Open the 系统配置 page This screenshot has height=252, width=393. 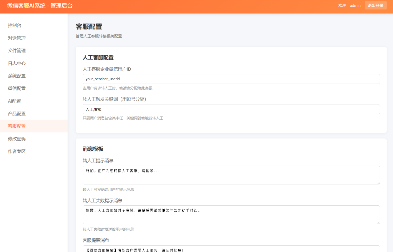[x=17, y=76]
